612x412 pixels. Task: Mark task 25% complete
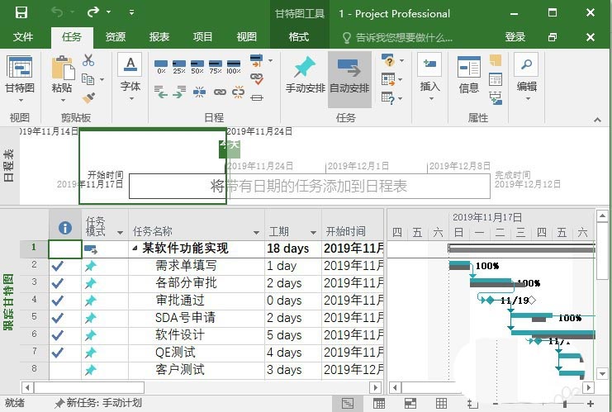click(179, 66)
